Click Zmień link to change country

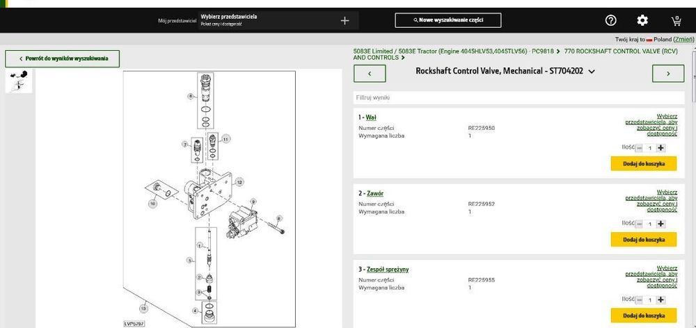pos(684,40)
